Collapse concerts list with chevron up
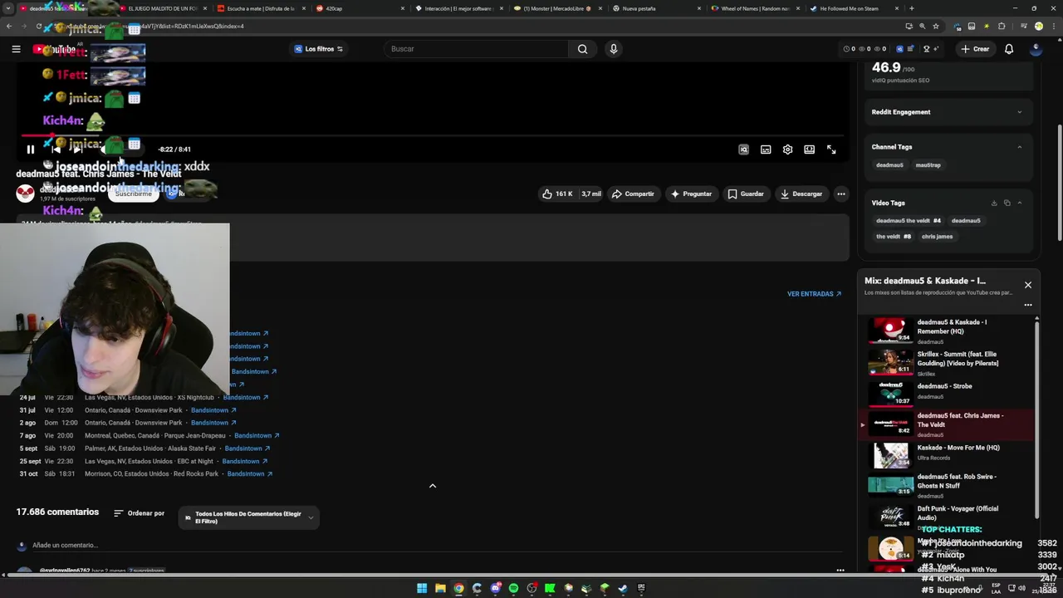The image size is (1063, 598). tap(432, 486)
